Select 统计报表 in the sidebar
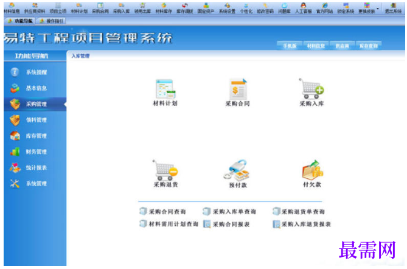 click(x=35, y=168)
